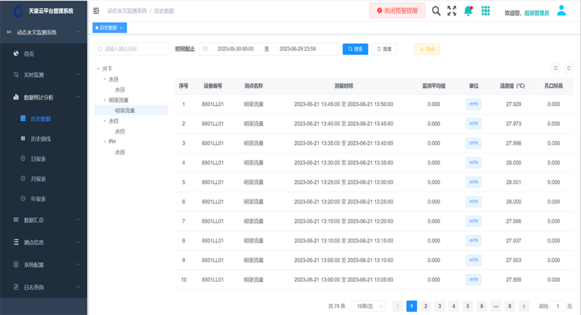Expand the 数据汇总 sidebar menu
The height and width of the screenshot is (315, 581).
43,220
